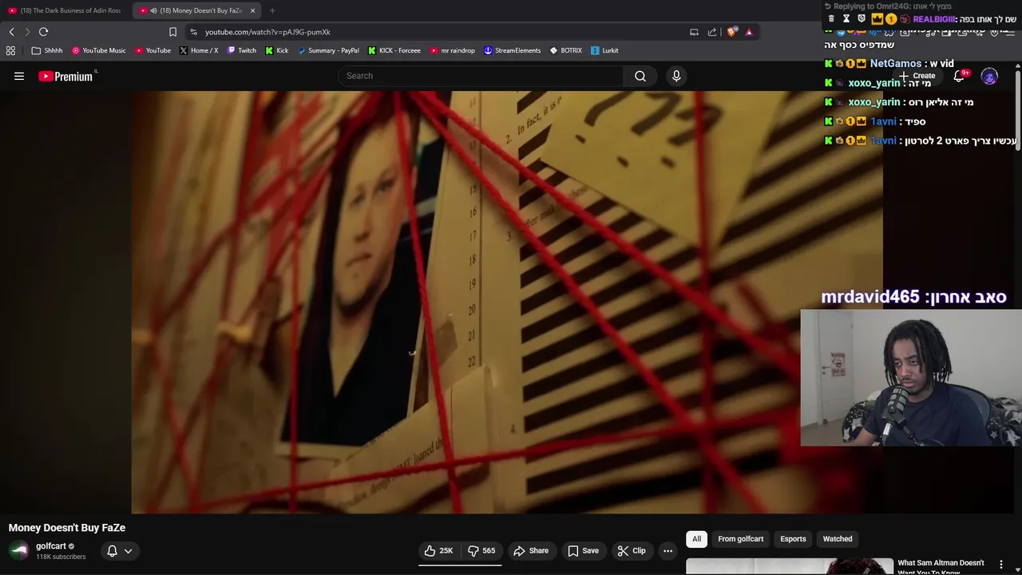Go to YouTube Premium home logo

pyautogui.click(x=67, y=76)
